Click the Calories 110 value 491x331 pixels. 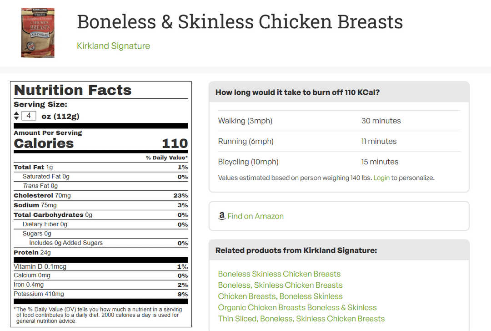pyautogui.click(x=175, y=143)
